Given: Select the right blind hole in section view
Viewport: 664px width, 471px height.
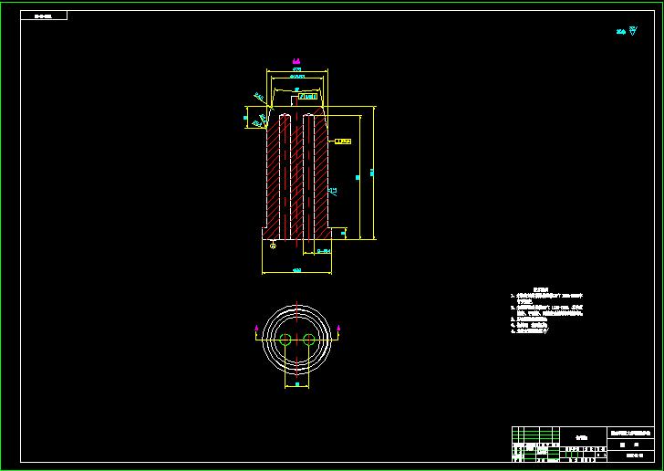Looking at the screenshot, I should tap(308, 177).
